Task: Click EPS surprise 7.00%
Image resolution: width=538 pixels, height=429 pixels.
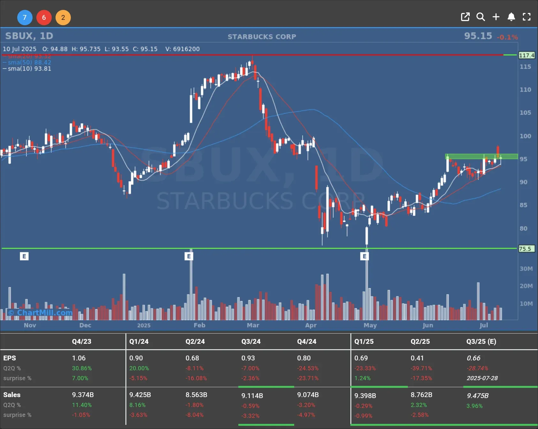Action: coord(80,378)
